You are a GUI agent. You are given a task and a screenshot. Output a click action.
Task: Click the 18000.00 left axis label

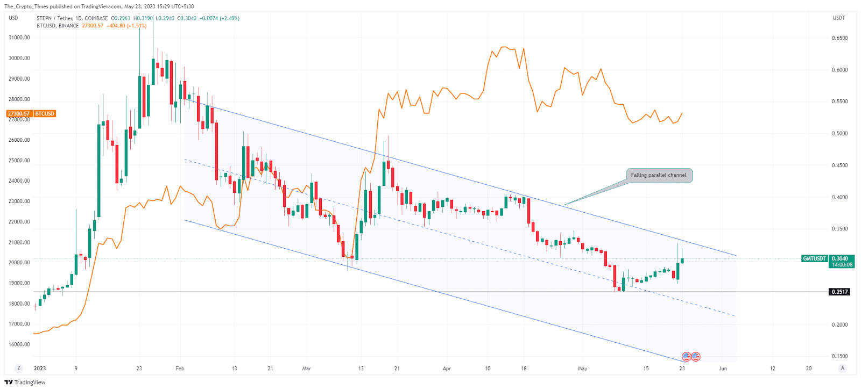pyautogui.click(x=19, y=304)
